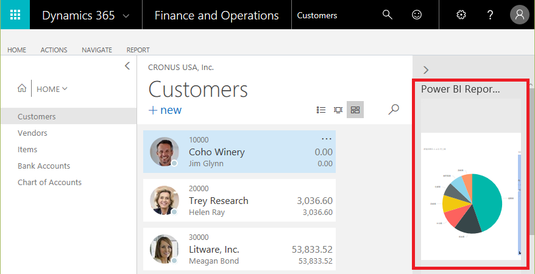Select the Litware, Inc. customer name
Screen dimensions: 535x274
[x=214, y=250]
